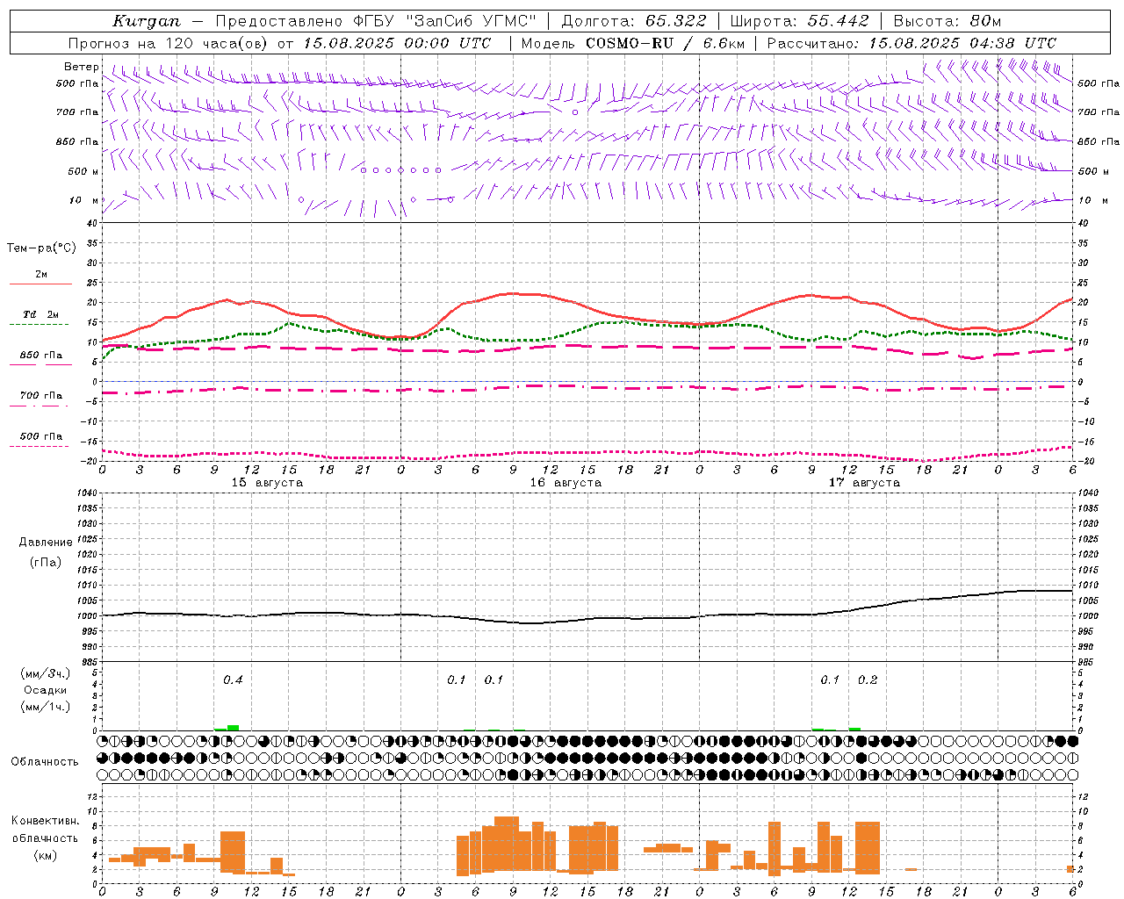Click the pink dotted 500 гПа legend sample
This screenshot has height=899, width=1124.
[x=39, y=446]
